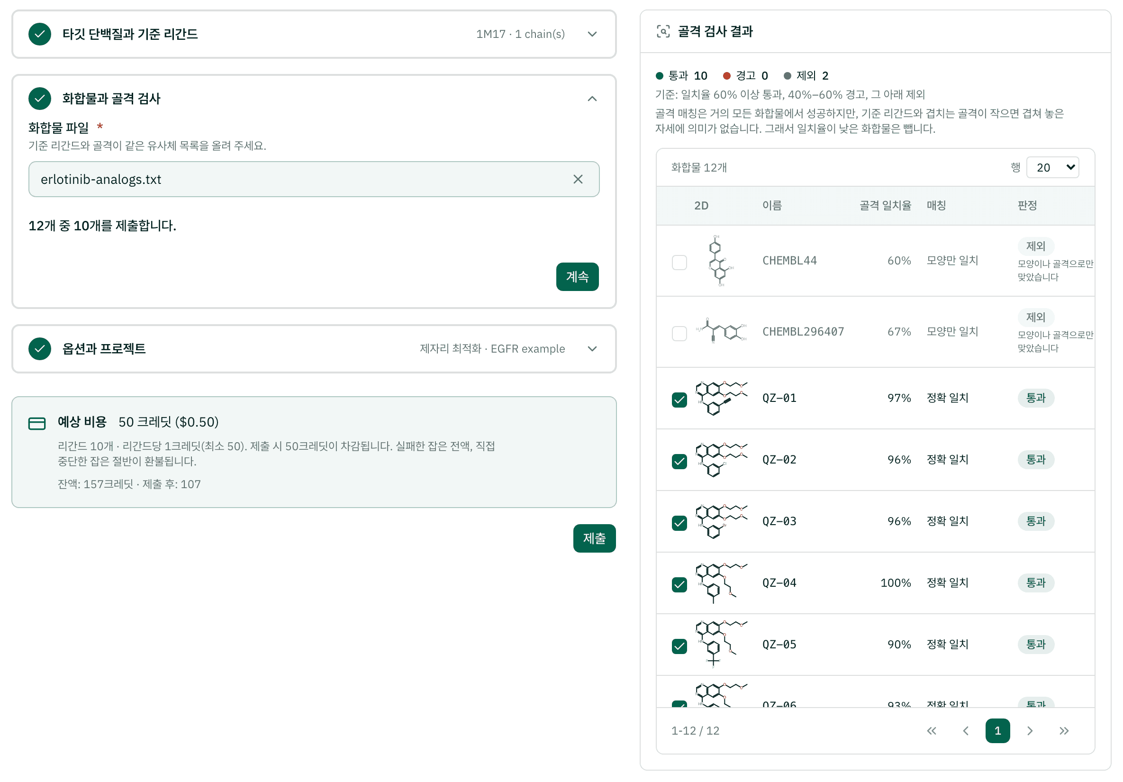Click the 100% match value for QZ-04
Viewport: 1123px width, 782px height.
[896, 582]
